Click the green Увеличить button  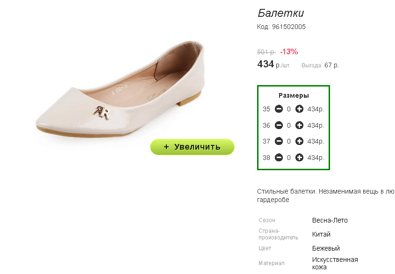(x=192, y=147)
